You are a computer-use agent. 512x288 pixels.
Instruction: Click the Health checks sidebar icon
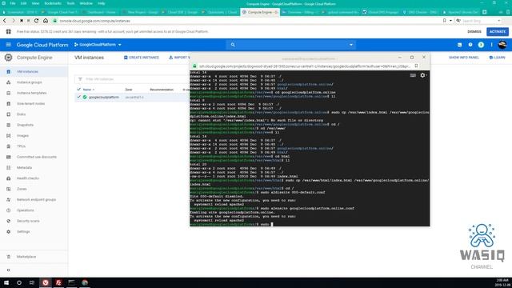point(9,178)
